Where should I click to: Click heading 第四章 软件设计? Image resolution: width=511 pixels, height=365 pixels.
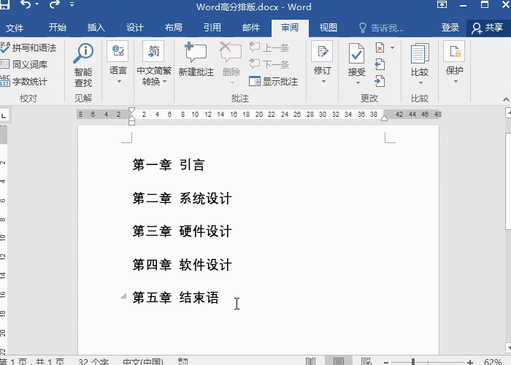(x=182, y=265)
